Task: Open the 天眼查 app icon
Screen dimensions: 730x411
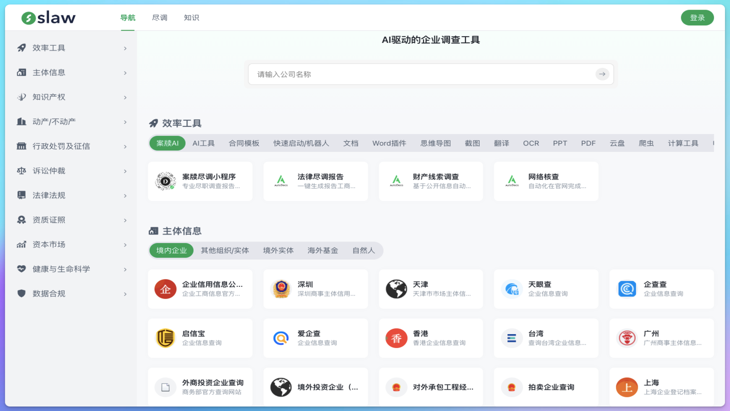Action: (511, 289)
